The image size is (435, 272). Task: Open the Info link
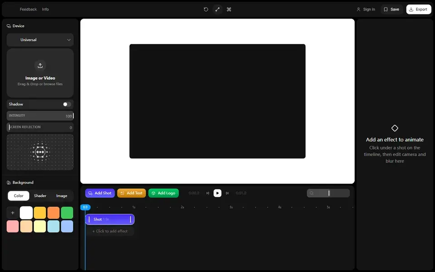(x=45, y=10)
